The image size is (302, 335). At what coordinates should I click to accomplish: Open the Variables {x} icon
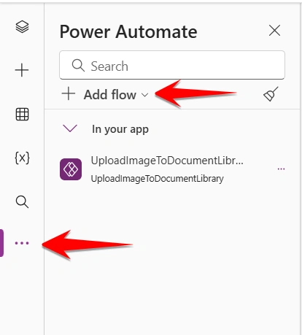coord(22,158)
